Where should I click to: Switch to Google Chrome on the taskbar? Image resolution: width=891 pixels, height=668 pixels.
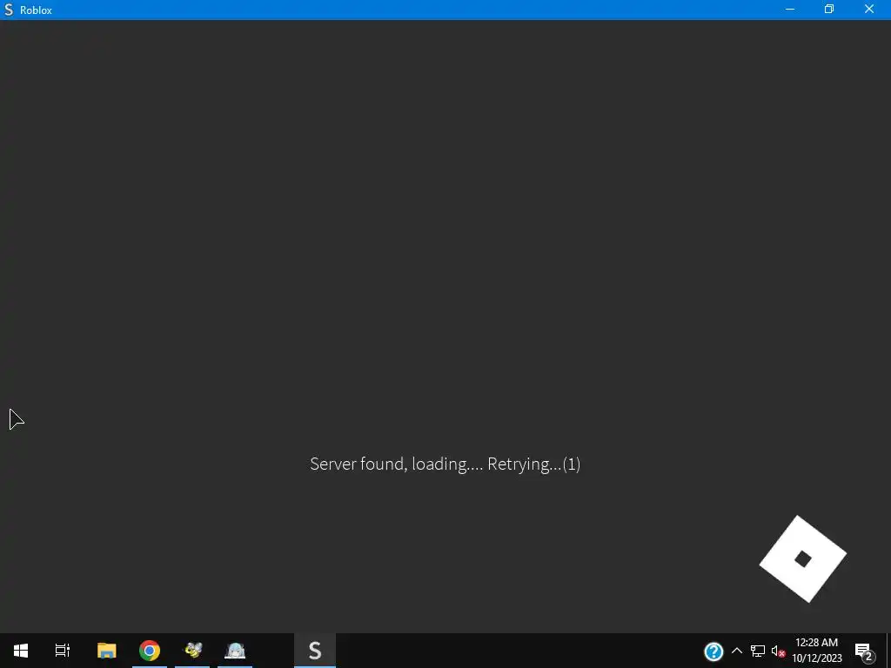coord(150,651)
